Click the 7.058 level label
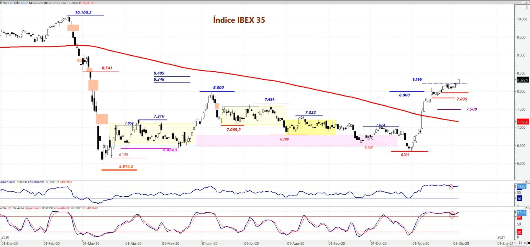Viewport: 530px width, 247px height. pyautogui.click(x=129, y=123)
